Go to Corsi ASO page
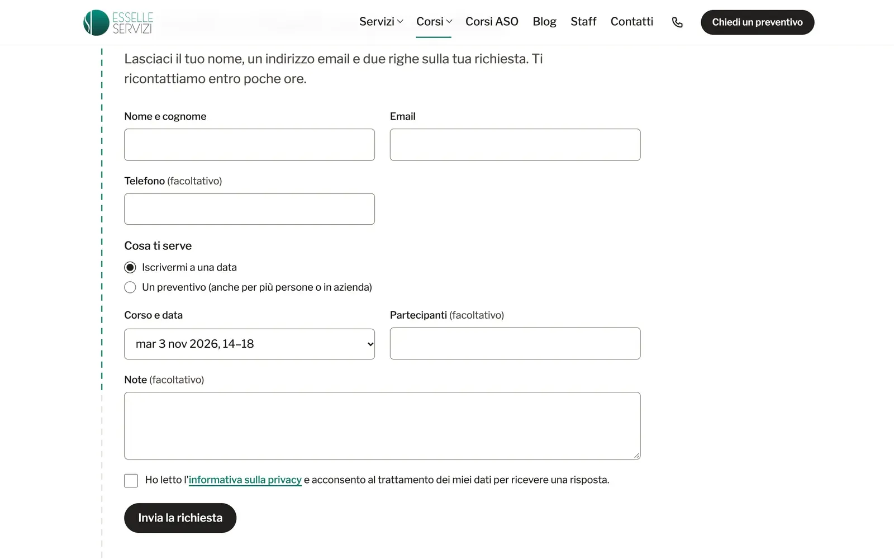Viewport: 894px width, 559px height. [492, 22]
